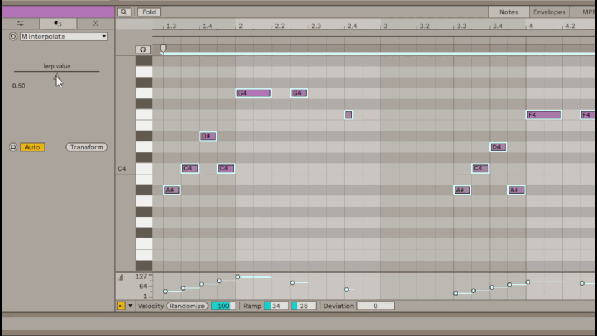Select the Generate tools tab icon
This screenshot has width=597, height=336.
95,24
